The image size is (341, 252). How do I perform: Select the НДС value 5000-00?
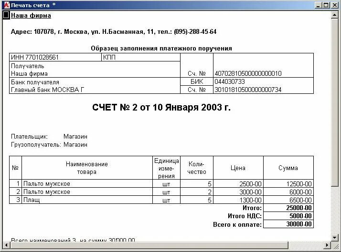click(288, 216)
